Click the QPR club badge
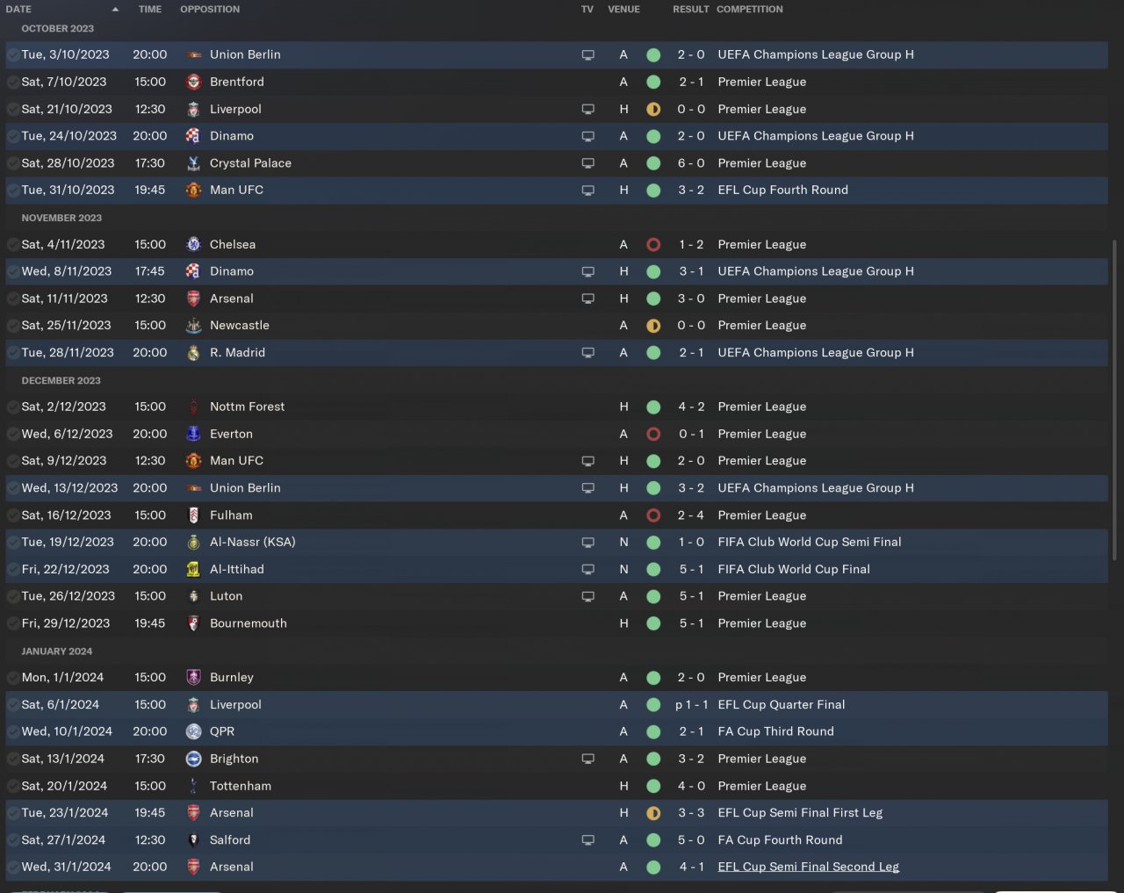Viewport: 1124px width, 893px height. tap(193, 731)
